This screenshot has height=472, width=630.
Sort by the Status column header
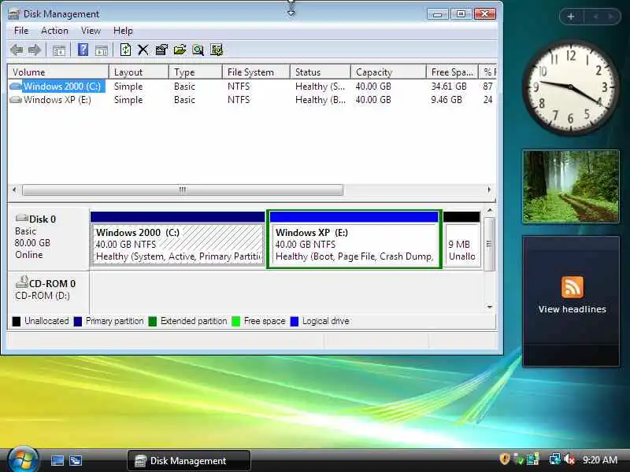[x=321, y=72]
